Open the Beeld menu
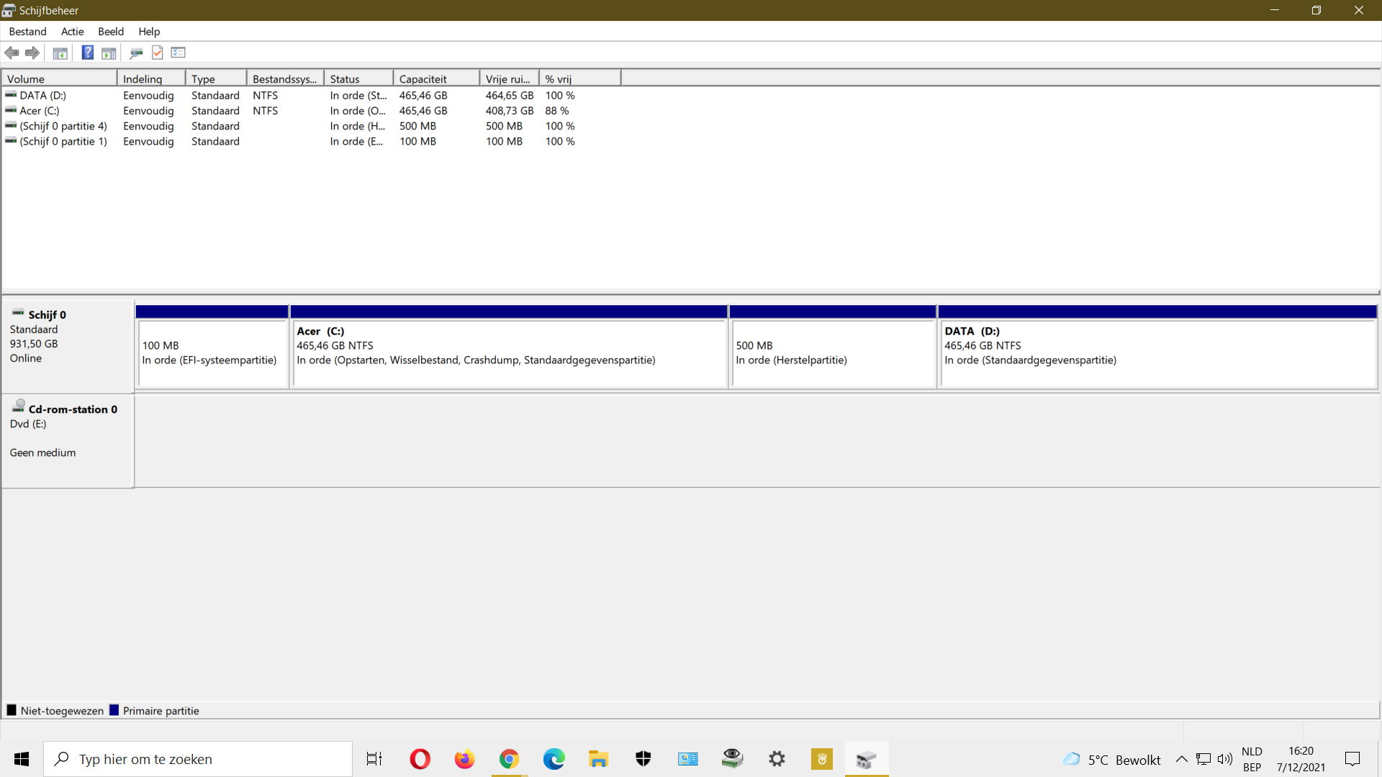 coord(111,32)
